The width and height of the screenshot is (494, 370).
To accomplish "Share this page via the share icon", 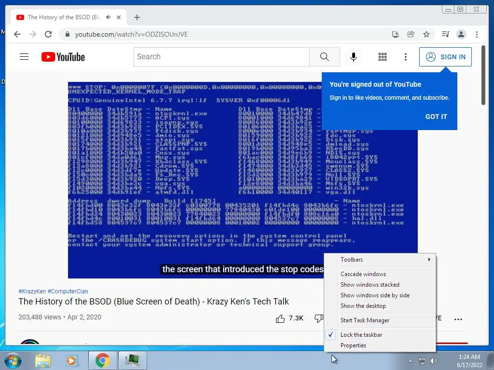I will coord(411,34).
